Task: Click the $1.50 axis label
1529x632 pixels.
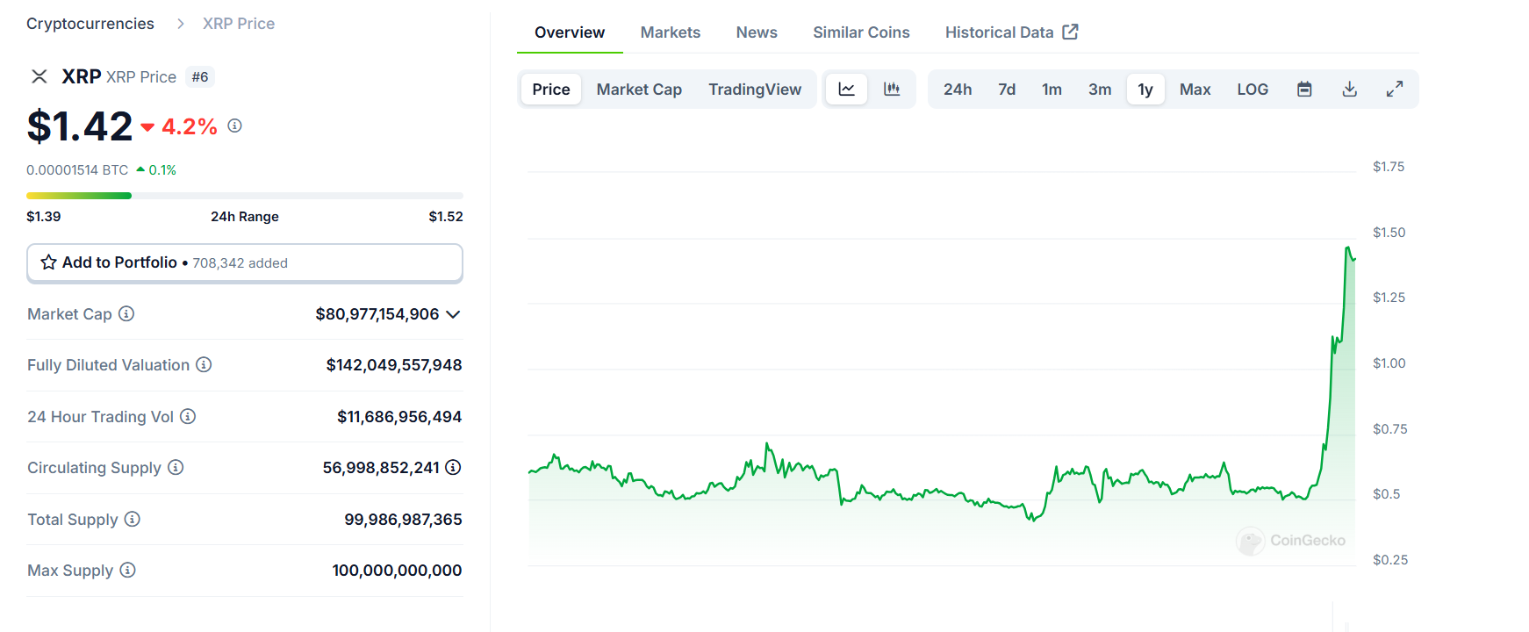Action: pyautogui.click(x=1389, y=233)
